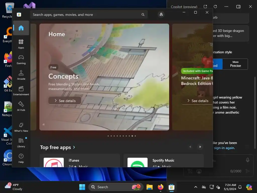Select More Precise conversation style
Screen dimensions: 257x193
pos(235,64)
